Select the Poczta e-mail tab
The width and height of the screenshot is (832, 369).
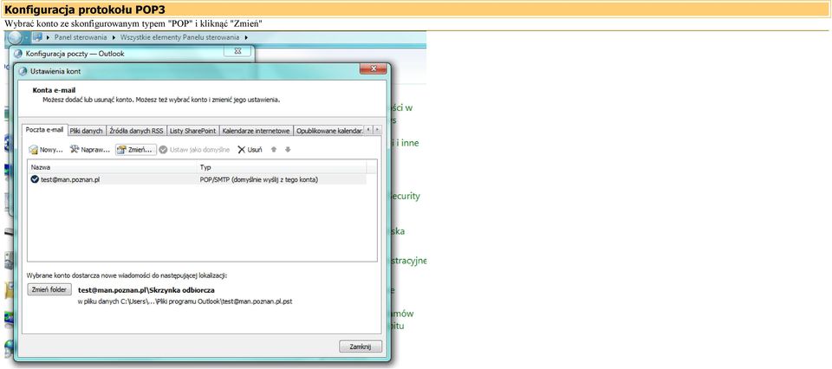click(44, 130)
